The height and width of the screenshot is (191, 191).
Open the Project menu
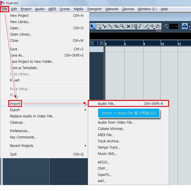pyautogui.click(x=26, y=9)
